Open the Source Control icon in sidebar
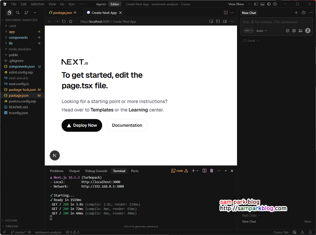 [26, 13]
